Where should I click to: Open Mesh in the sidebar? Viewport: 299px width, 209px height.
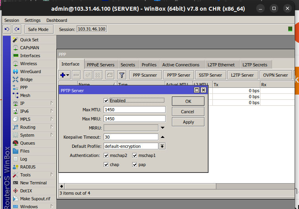click(x=33, y=95)
